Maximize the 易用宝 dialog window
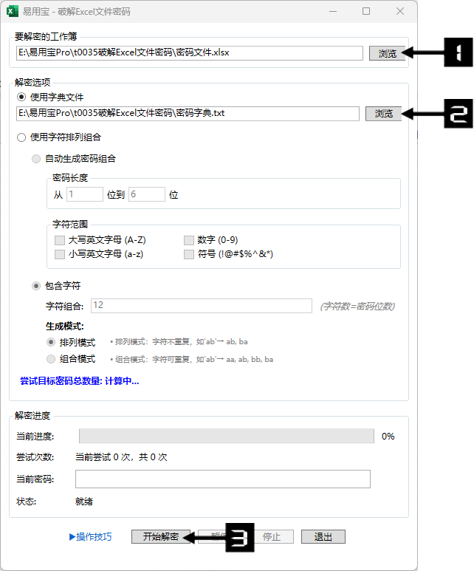The image size is (474, 571). point(366,11)
